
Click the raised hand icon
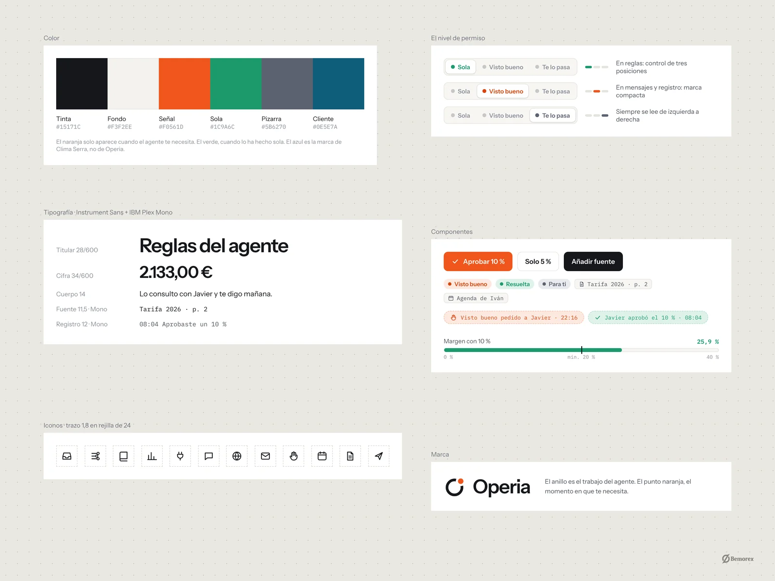tap(294, 456)
